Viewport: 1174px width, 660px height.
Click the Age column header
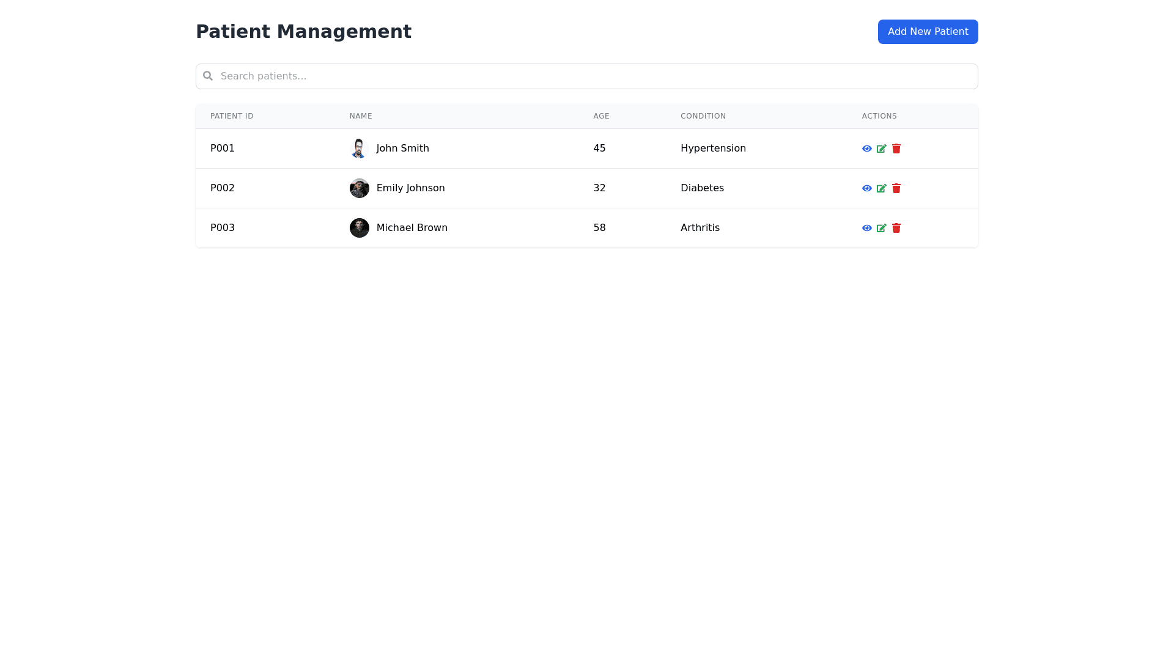(601, 116)
